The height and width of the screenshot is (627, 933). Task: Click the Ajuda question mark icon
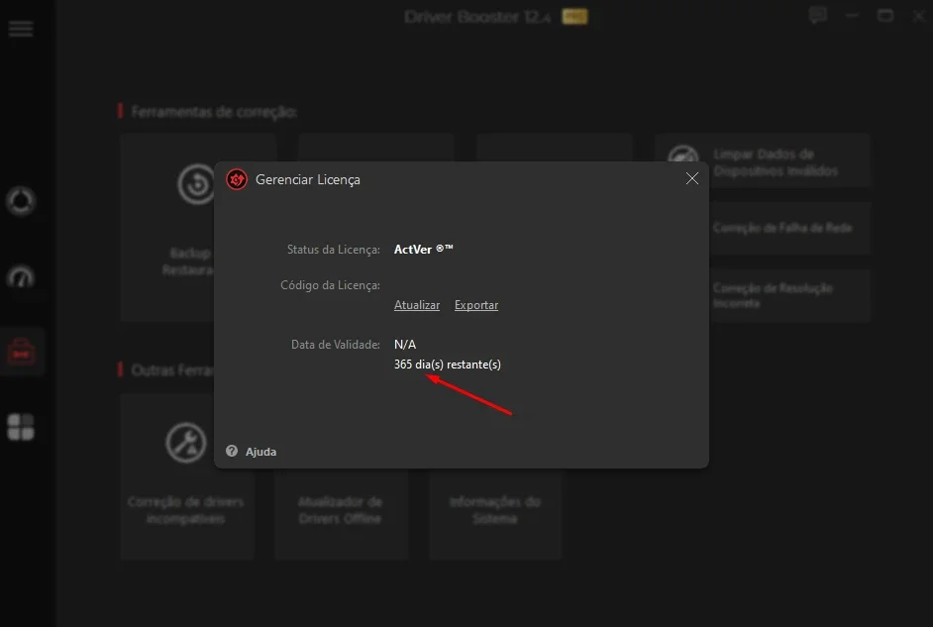point(232,451)
